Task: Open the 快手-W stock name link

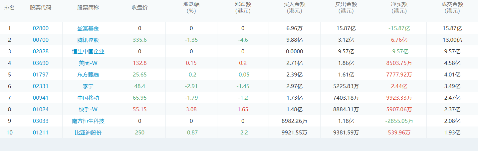Action: 88,110
